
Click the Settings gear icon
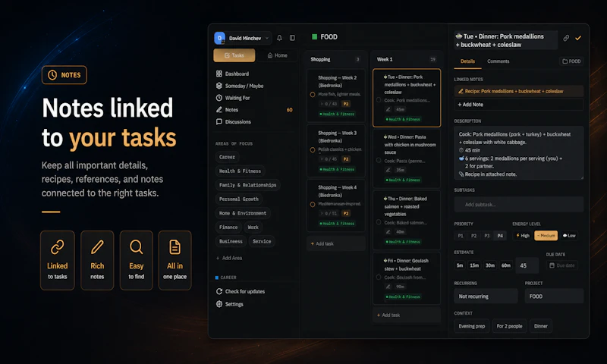[x=219, y=304]
